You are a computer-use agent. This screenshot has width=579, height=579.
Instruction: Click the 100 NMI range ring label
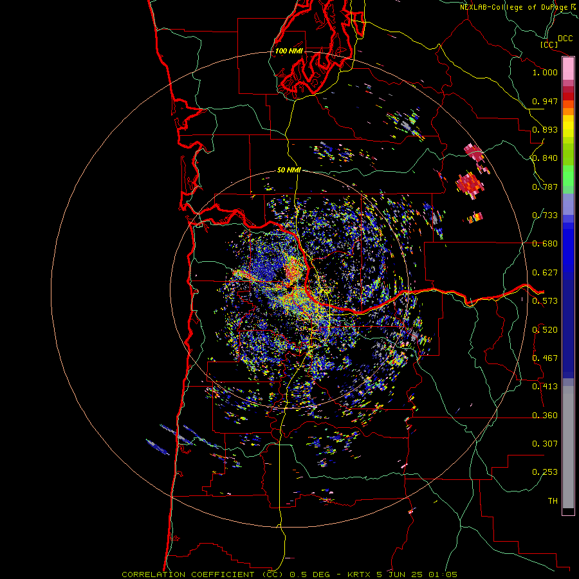[x=289, y=51]
